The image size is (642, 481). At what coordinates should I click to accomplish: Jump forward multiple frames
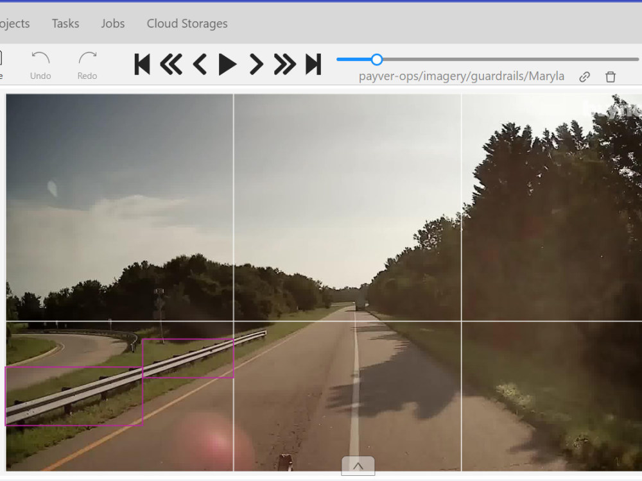point(285,64)
